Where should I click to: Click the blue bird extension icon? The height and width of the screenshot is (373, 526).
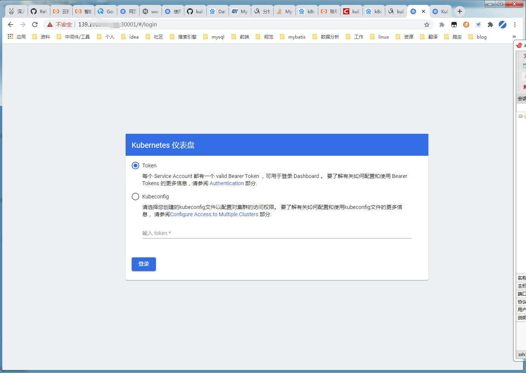tap(478, 25)
